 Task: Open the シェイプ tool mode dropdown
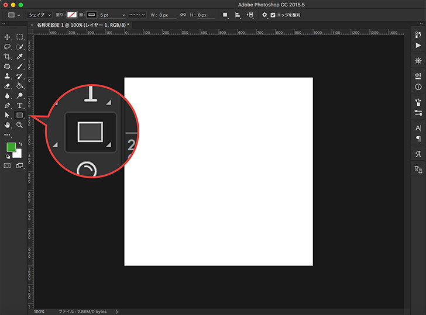pos(39,15)
